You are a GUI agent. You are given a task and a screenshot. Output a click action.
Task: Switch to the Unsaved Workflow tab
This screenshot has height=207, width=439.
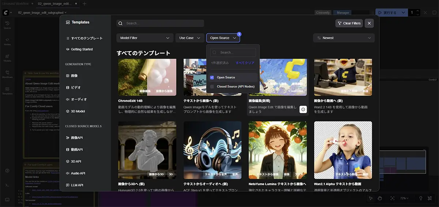click(x=16, y=4)
